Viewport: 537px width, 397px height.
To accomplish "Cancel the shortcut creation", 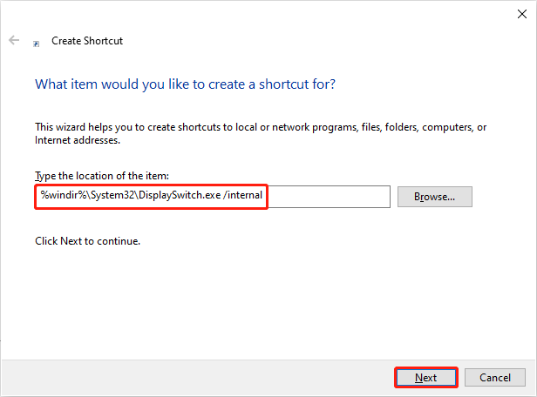I will 494,377.
